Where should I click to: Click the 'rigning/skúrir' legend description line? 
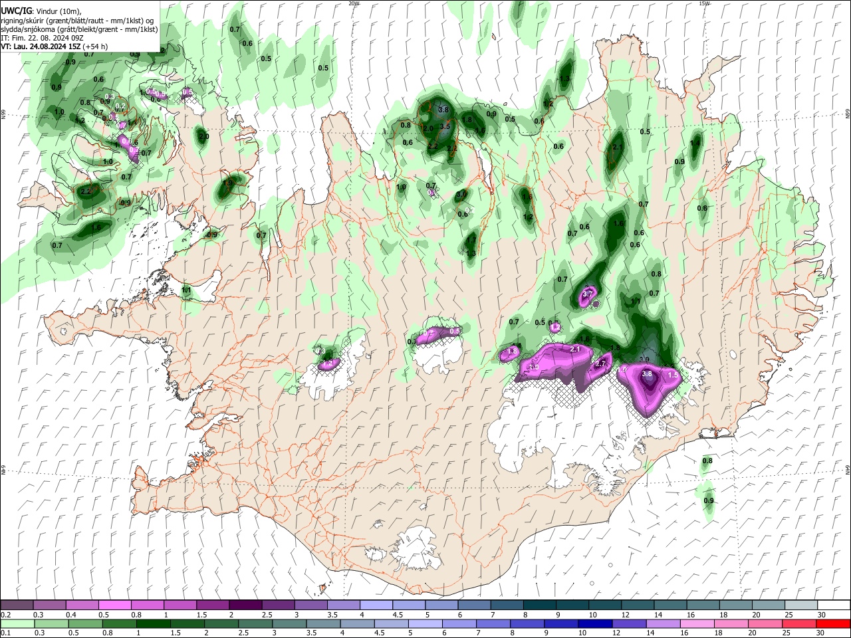(x=77, y=21)
